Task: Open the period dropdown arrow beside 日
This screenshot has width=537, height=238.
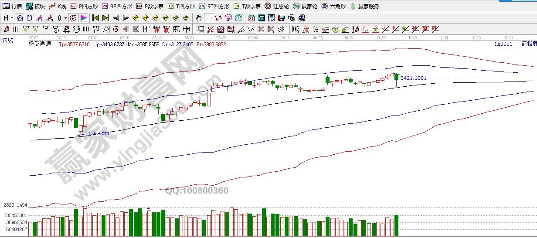Action: (x=12, y=18)
